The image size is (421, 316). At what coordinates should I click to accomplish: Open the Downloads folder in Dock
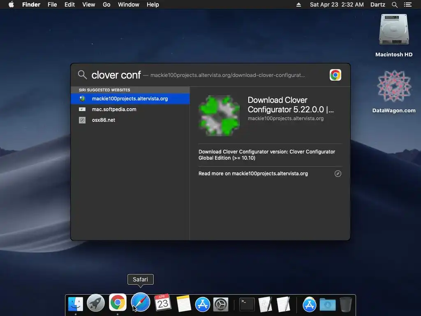pos(328,305)
